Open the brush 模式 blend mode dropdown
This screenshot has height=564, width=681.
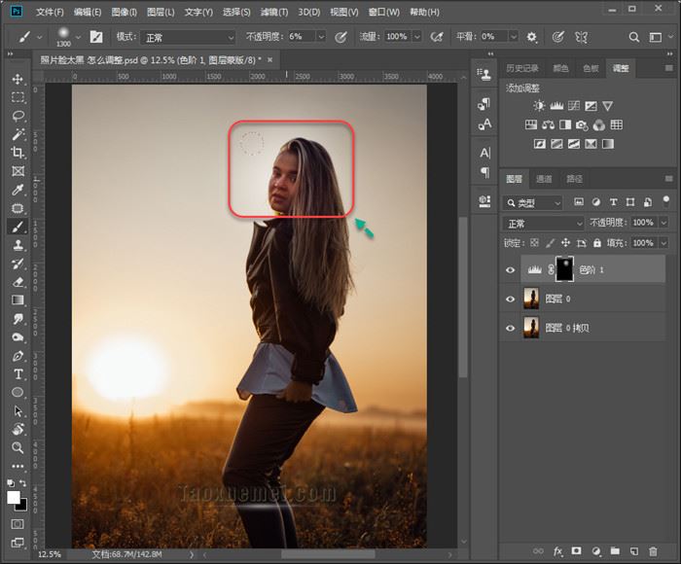tap(189, 37)
